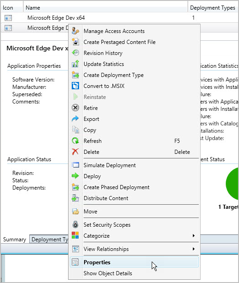
Task: Click the Create Prestaged Content File icon
Action: point(75,42)
